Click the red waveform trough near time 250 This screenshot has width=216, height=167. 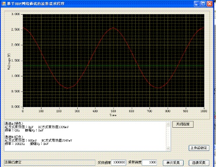coord(69,88)
